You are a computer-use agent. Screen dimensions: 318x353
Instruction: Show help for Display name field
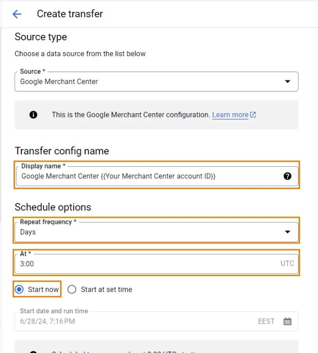287,176
